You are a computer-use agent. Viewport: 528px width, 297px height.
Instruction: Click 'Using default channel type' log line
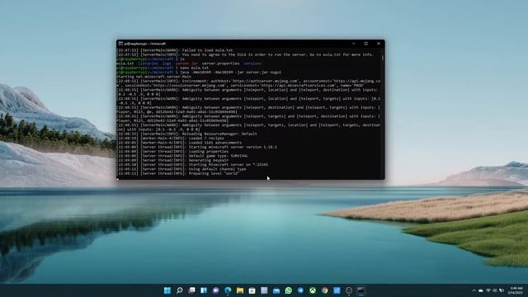coord(181,168)
